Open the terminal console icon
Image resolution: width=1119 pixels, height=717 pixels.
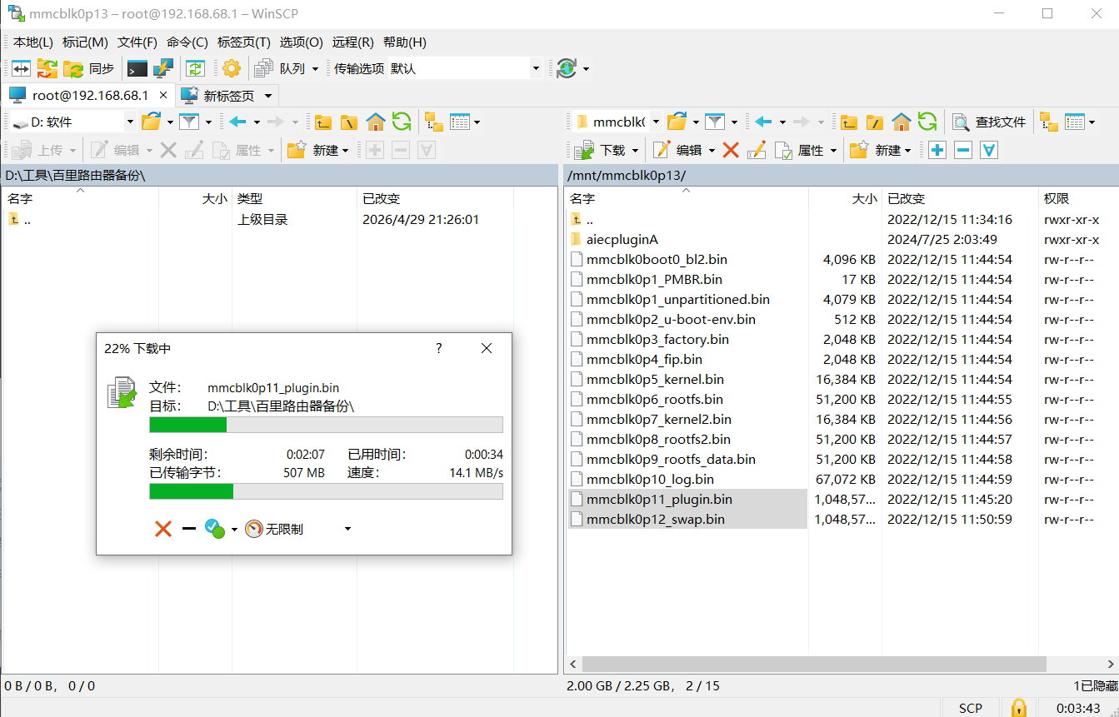tap(137, 68)
